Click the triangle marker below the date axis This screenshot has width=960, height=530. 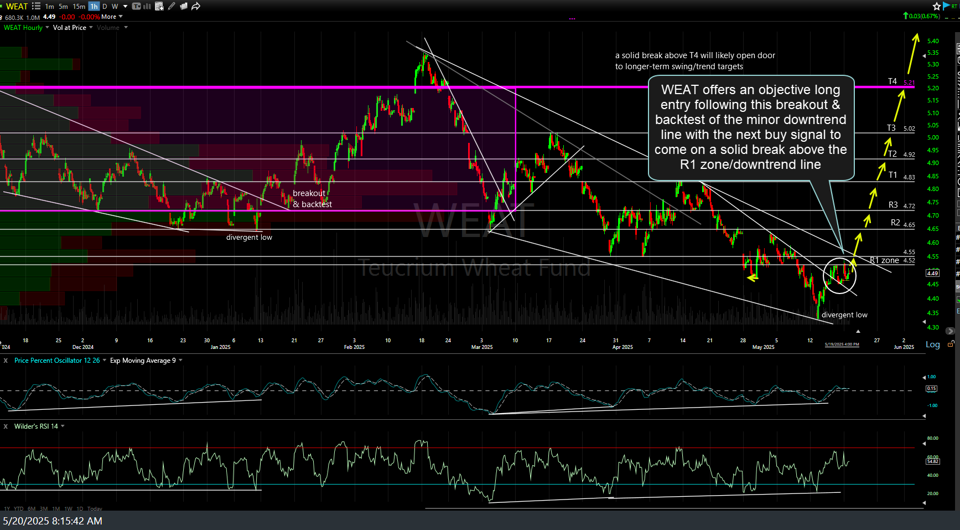[x=858, y=331]
